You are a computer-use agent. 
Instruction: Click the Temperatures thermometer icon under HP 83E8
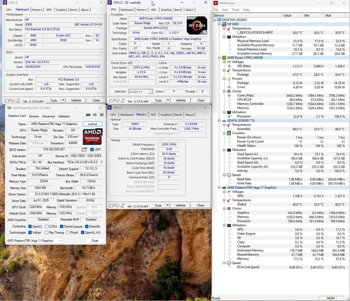click(x=229, y=28)
